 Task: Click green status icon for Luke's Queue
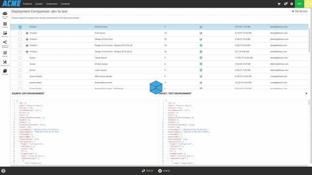pyautogui.click(x=201, y=70)
